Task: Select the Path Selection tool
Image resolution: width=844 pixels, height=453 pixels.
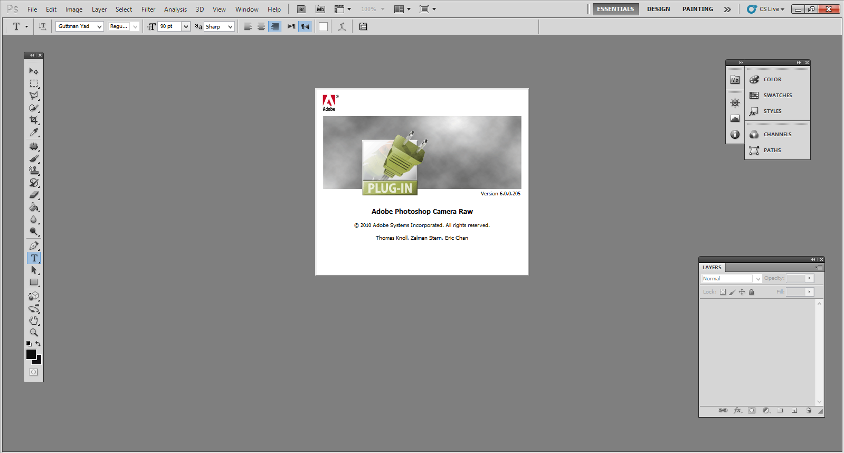Action: (x=34, y=270)
